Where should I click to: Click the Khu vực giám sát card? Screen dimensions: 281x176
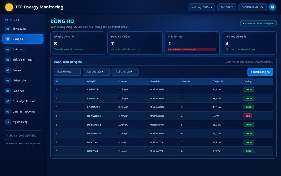click(249, 43)
